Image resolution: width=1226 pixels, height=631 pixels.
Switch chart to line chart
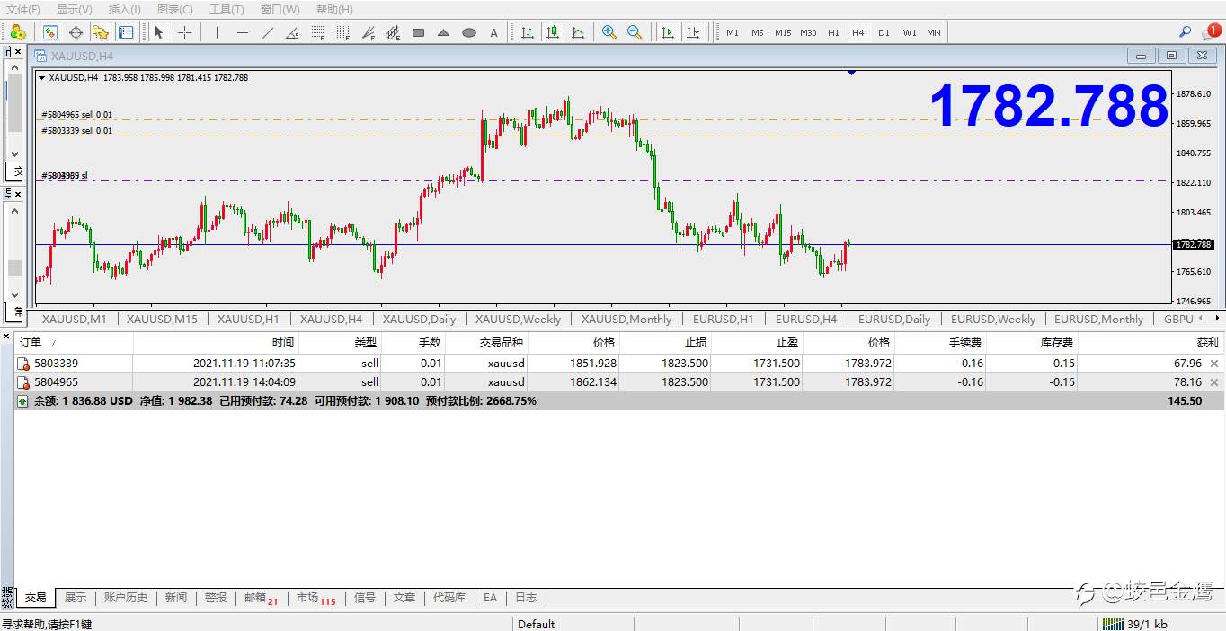(x=578, y=32)
